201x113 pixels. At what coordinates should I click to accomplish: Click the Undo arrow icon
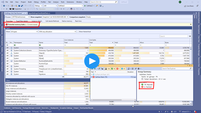26,6
